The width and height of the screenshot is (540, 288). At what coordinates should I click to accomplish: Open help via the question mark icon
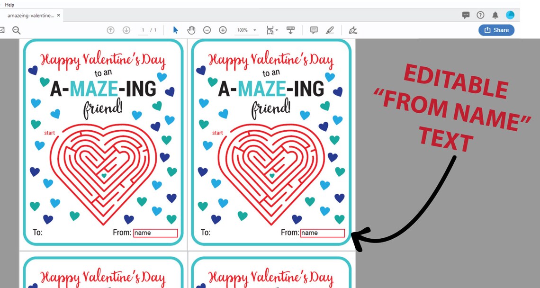pos(480,15)
